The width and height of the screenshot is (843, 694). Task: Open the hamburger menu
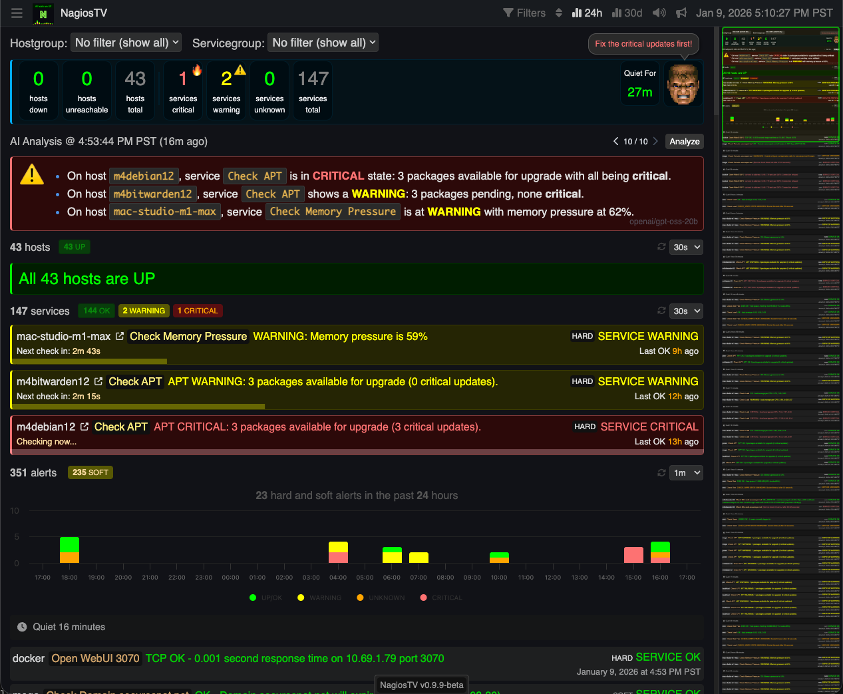[x=17, y=13]
